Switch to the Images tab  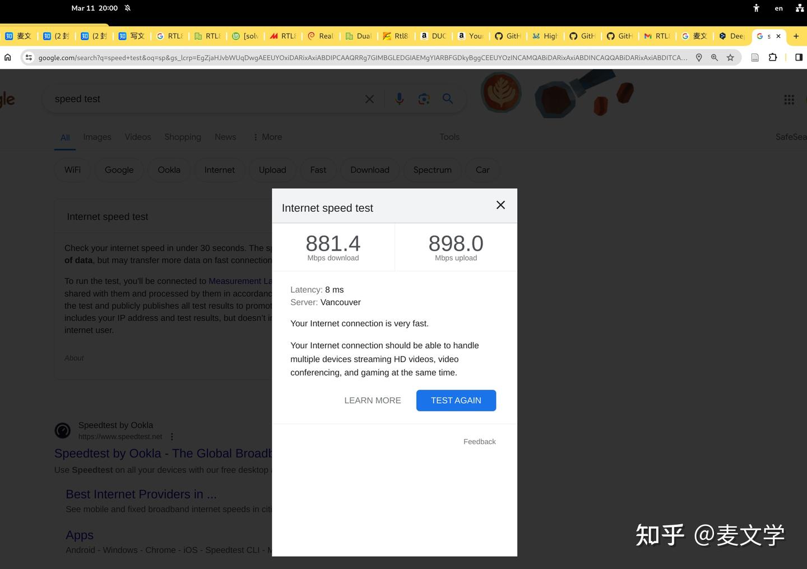[x=97, y=137]
